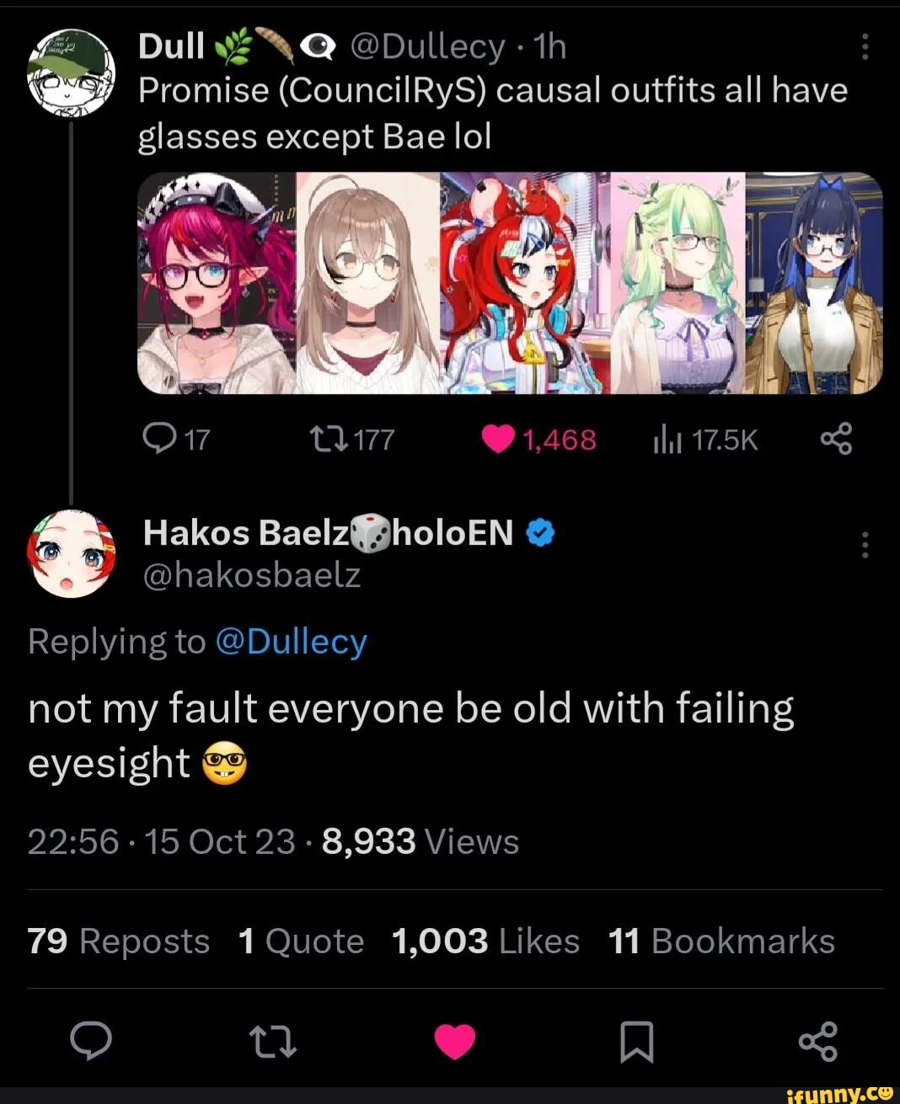Bookmark the Hakos Baelz reply

pyautogui.click(x=636, y=1042)
